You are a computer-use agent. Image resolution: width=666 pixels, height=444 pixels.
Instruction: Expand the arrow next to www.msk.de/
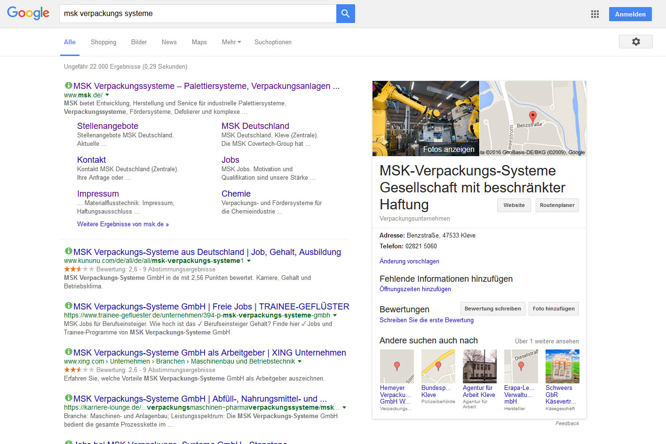tap(107, 95)
